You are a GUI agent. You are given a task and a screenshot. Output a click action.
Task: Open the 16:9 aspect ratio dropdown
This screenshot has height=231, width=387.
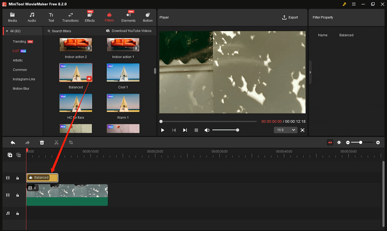(x=286, y=130)
